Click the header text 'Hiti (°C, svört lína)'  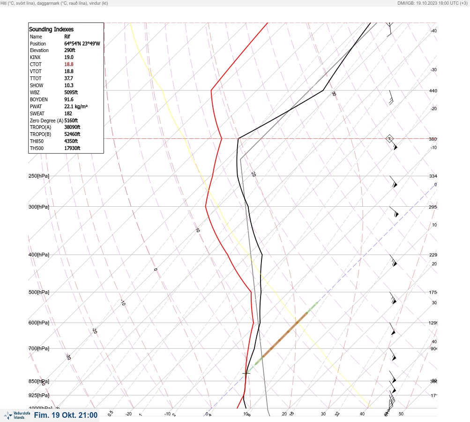17,3
